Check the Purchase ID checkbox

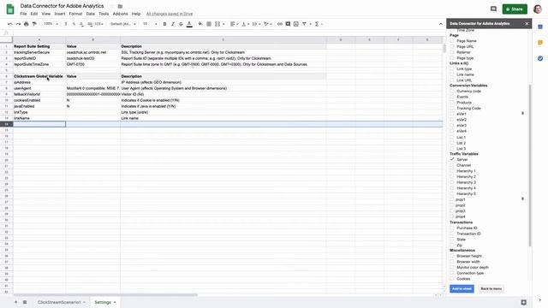452,228
